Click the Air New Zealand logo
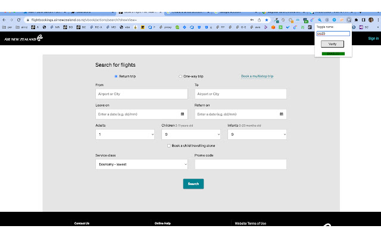Image resolution: width=381 pixels, height=238 pixels. 24,38
